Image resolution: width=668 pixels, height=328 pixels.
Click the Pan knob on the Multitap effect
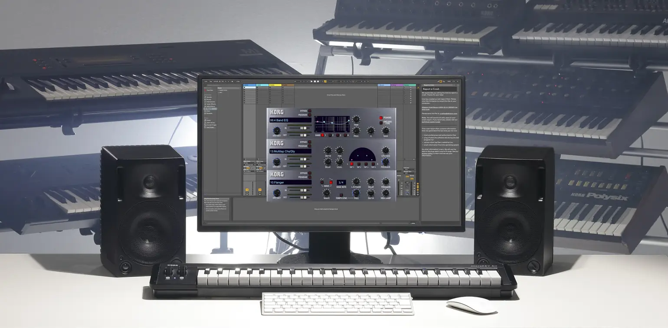point(340,150)
